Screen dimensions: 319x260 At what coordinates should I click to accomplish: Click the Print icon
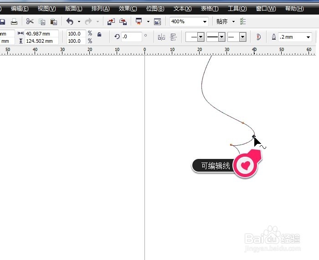tap(14, 21)
